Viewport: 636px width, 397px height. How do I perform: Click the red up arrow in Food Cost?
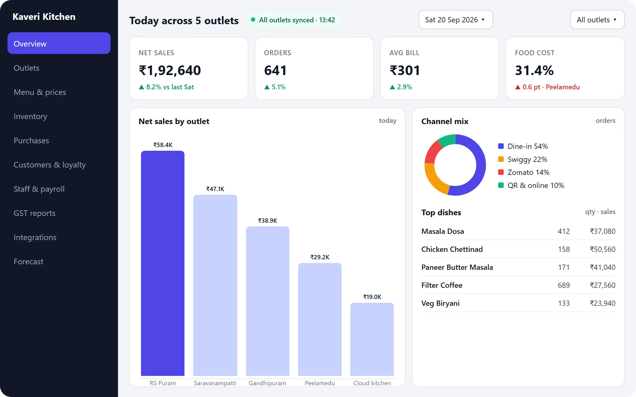[x=518, y=87]
